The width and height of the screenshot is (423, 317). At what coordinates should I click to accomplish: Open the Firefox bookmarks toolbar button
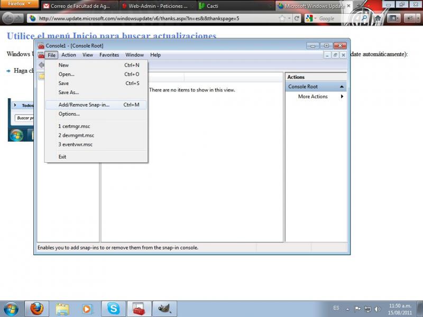pos(393,18)
